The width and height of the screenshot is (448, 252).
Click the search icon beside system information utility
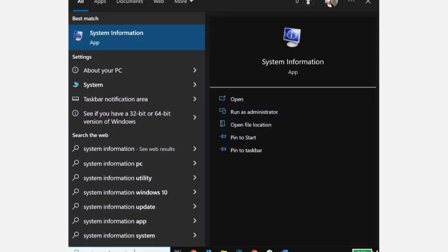(x=75, y=178)
